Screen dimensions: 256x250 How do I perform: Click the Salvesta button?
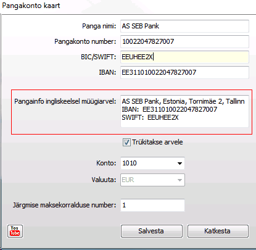(152, 231)
